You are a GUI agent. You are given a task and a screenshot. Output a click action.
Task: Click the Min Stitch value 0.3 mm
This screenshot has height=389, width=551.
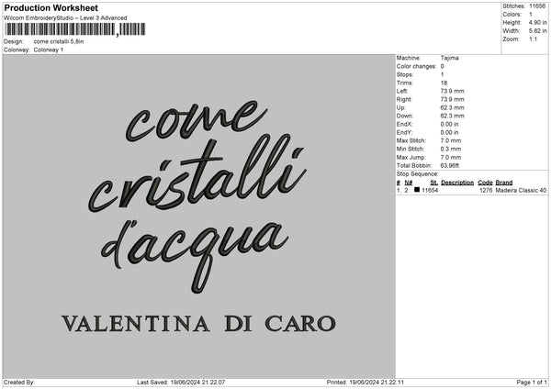[x=451, y=150]
